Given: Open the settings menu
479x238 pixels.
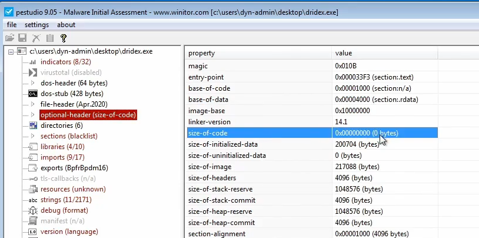Looking at the screenshot, I should [36, 25].
